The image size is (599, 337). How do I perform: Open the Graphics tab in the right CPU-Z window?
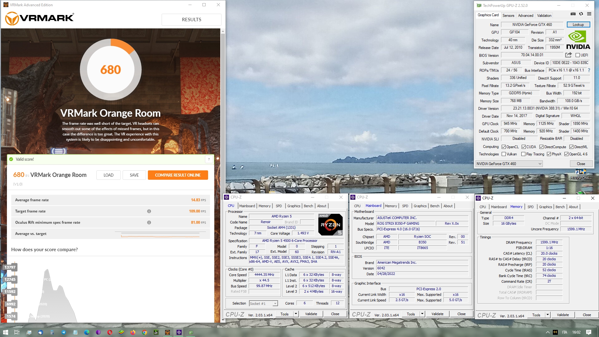pos(545,207)
